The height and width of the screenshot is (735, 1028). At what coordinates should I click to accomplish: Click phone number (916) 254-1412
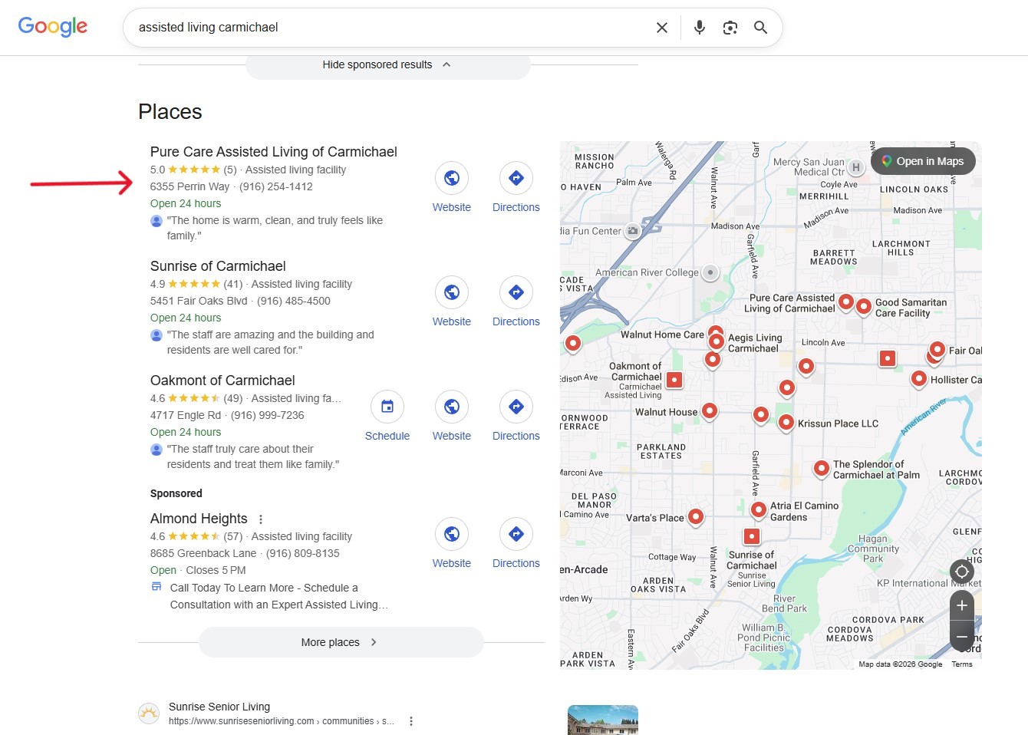276,186
